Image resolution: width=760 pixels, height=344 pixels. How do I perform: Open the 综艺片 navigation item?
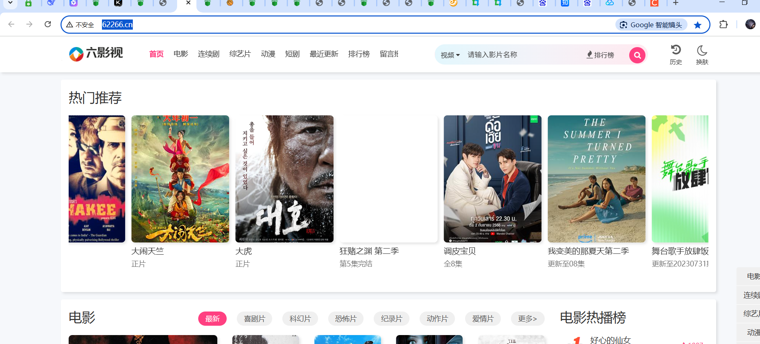point(240,54)
